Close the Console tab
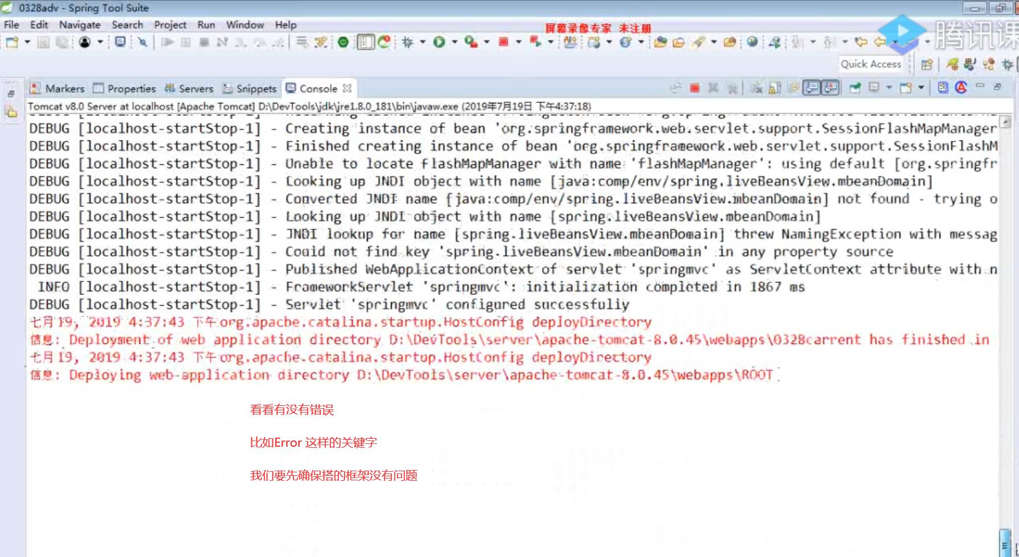Image resolution: width=1019 pixels, height=557 pixels. (347, 89)
